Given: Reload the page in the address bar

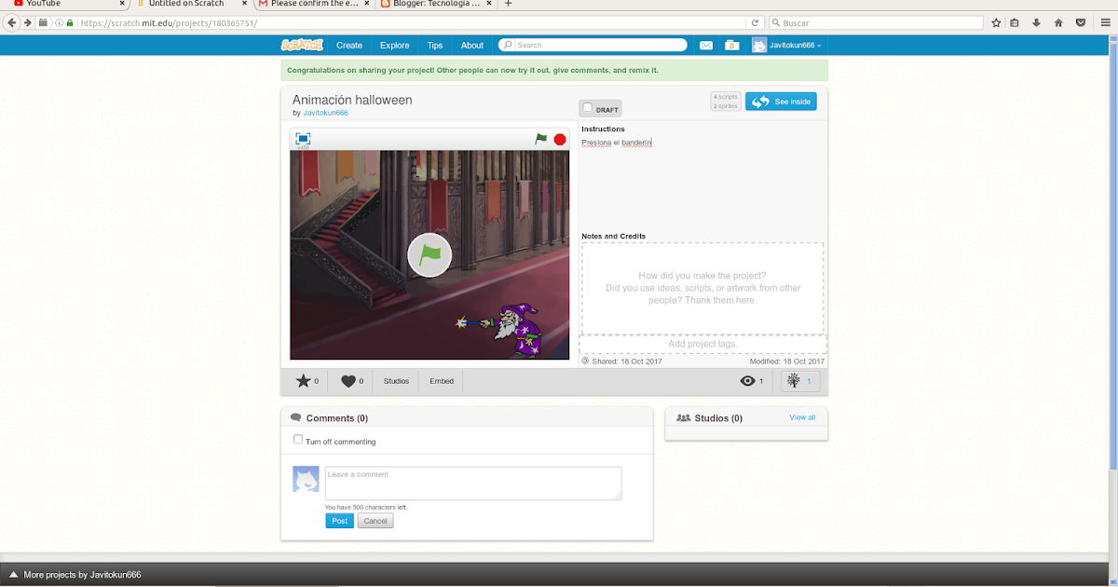Looking at the screenshot, I should (x=755, y=22).
